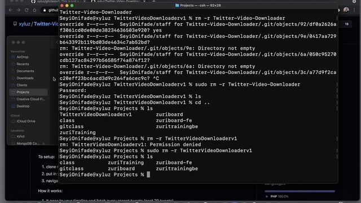Zoom the Terminal with green button
361x203 pixels.
coord(72,6)
